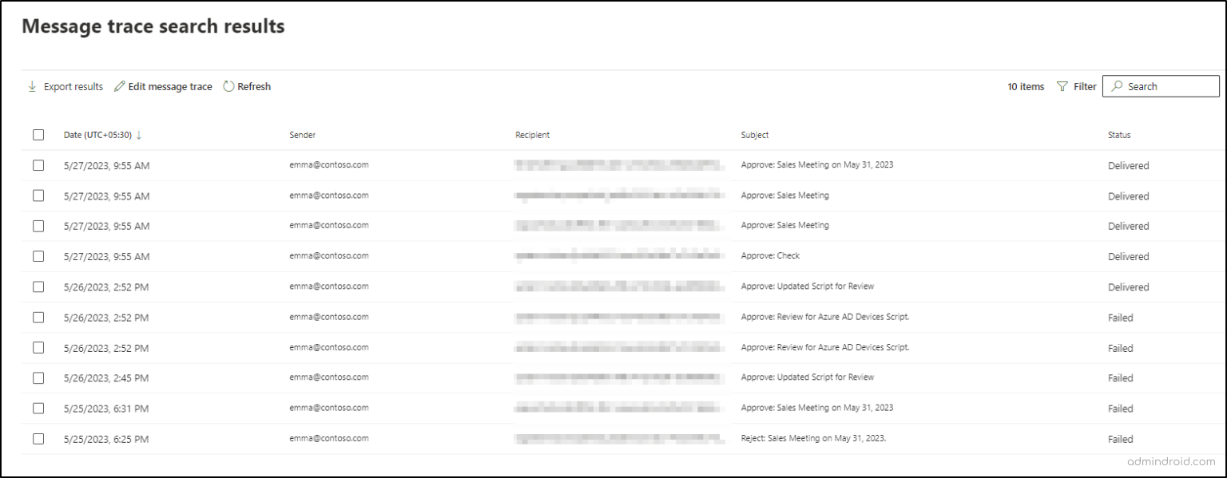Viewport: 1227px width, 478px height.
Task: Check the checkbox for the Approve: Check message
Action: (x=38, y=256)
